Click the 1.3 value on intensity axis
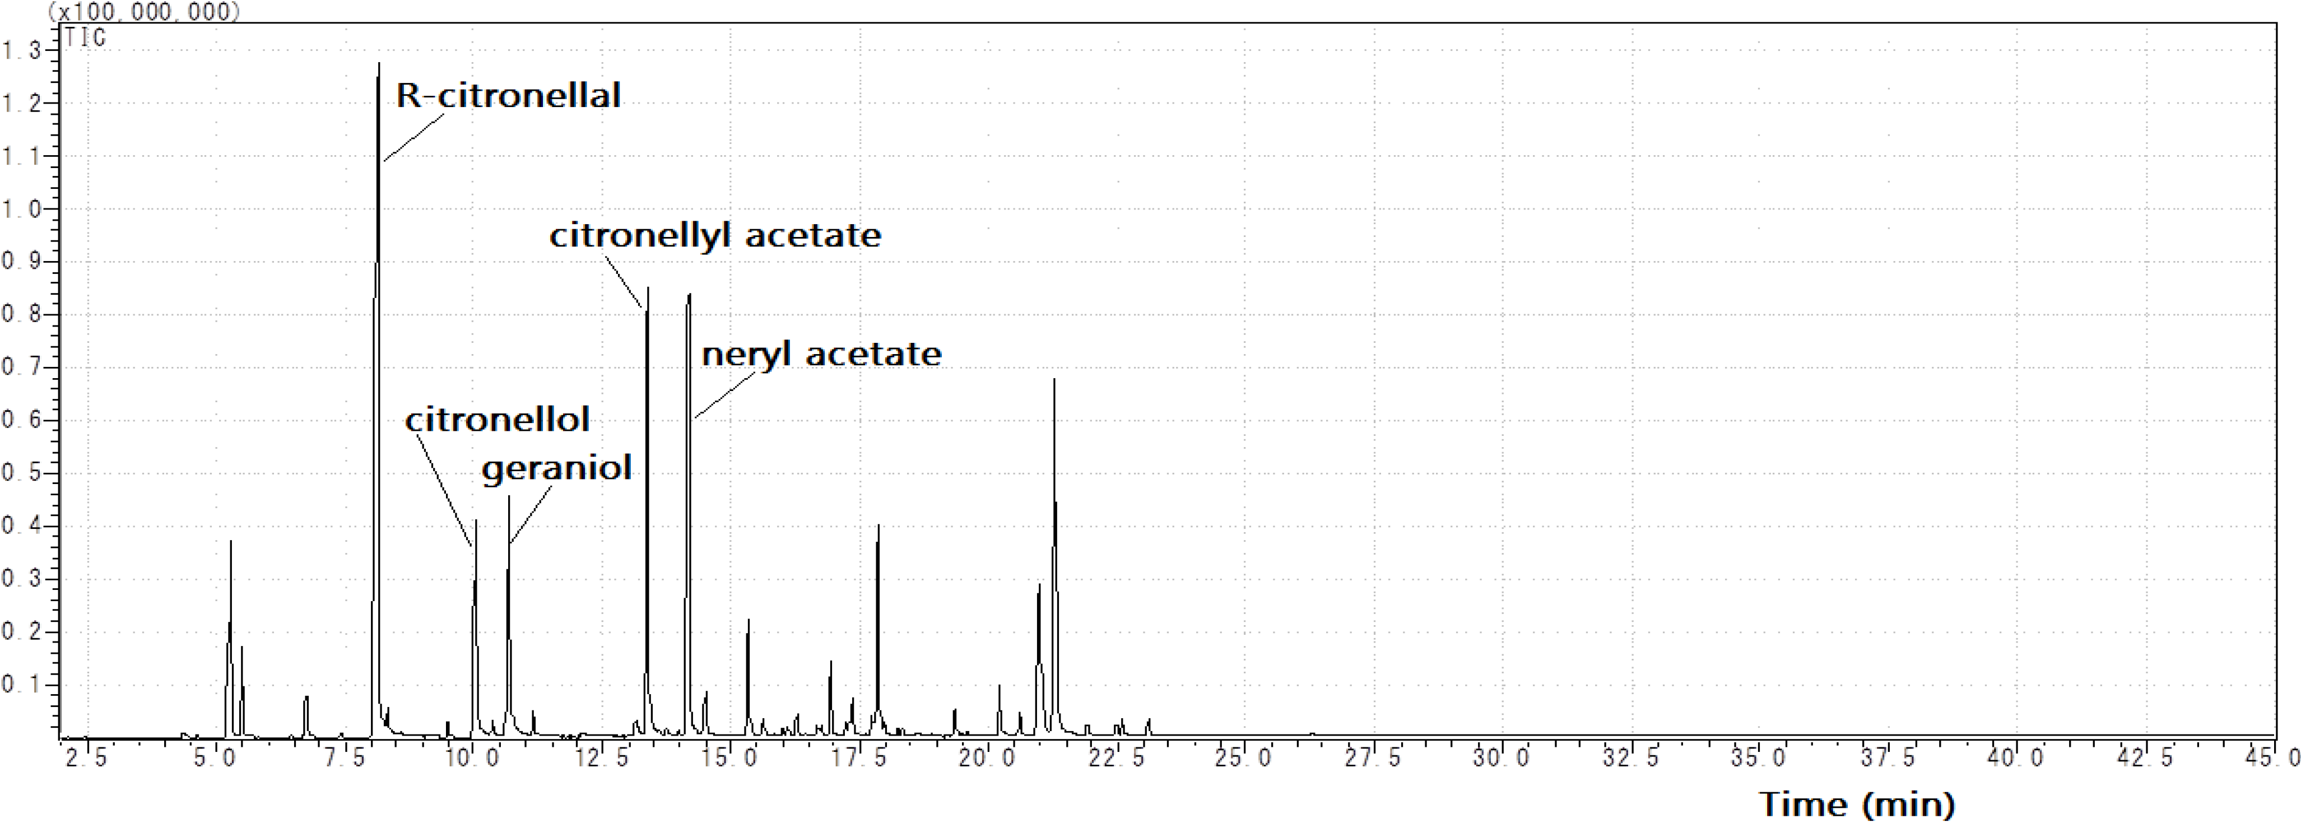 (21, 51)
